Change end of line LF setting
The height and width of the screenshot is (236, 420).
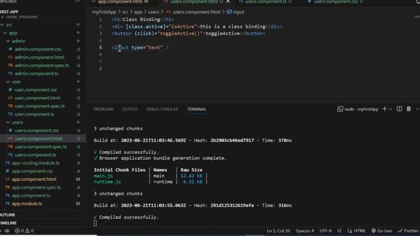click(339, 231)
